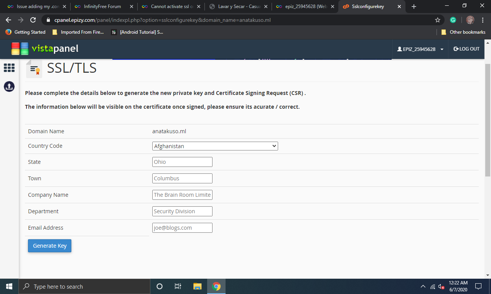Switch to the InfinityFree Forum tab
The image size is (491, 294).
coord(103,7)
